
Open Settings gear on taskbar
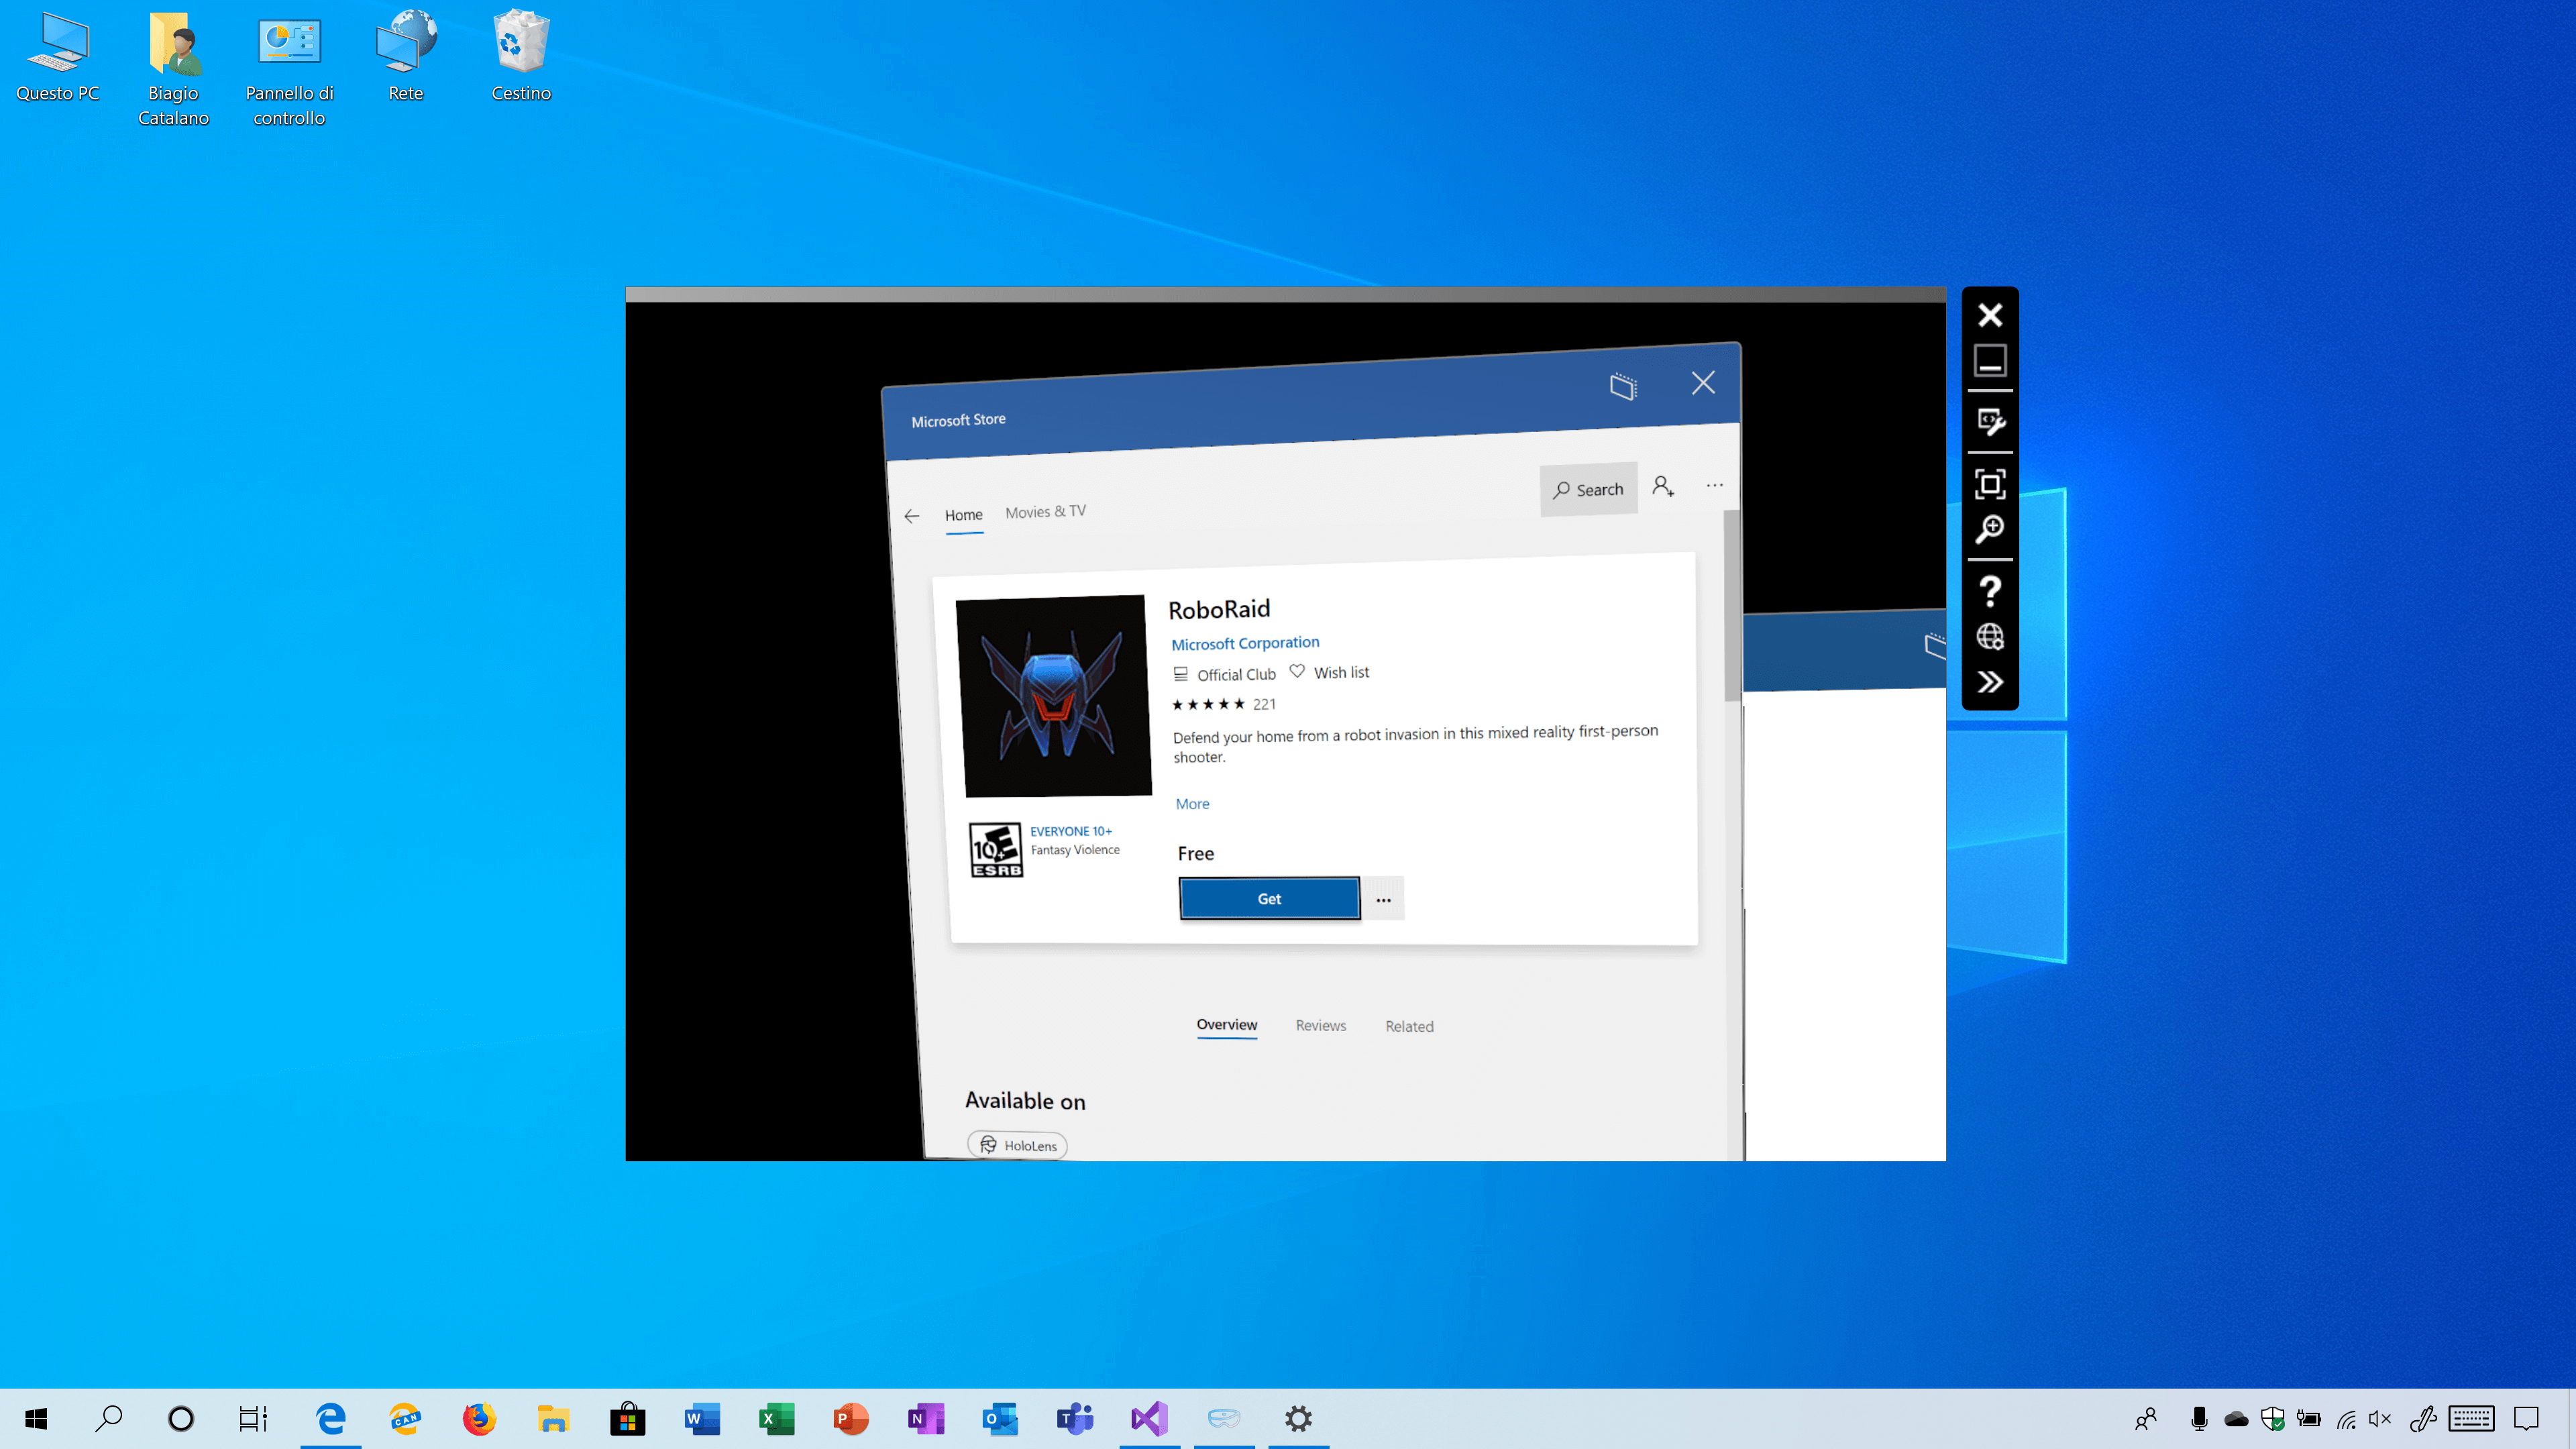pyautogui.click(x=1298, y=1418)
